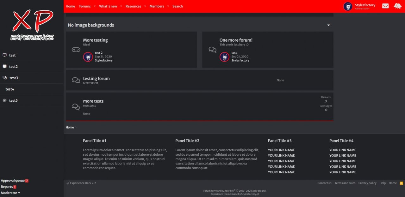Click the Experience Dark 2.2 style chooser
Screen dimensions: 405x197
point(81,183)
